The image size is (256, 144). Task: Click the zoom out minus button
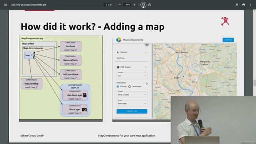(x=120, y=5)
